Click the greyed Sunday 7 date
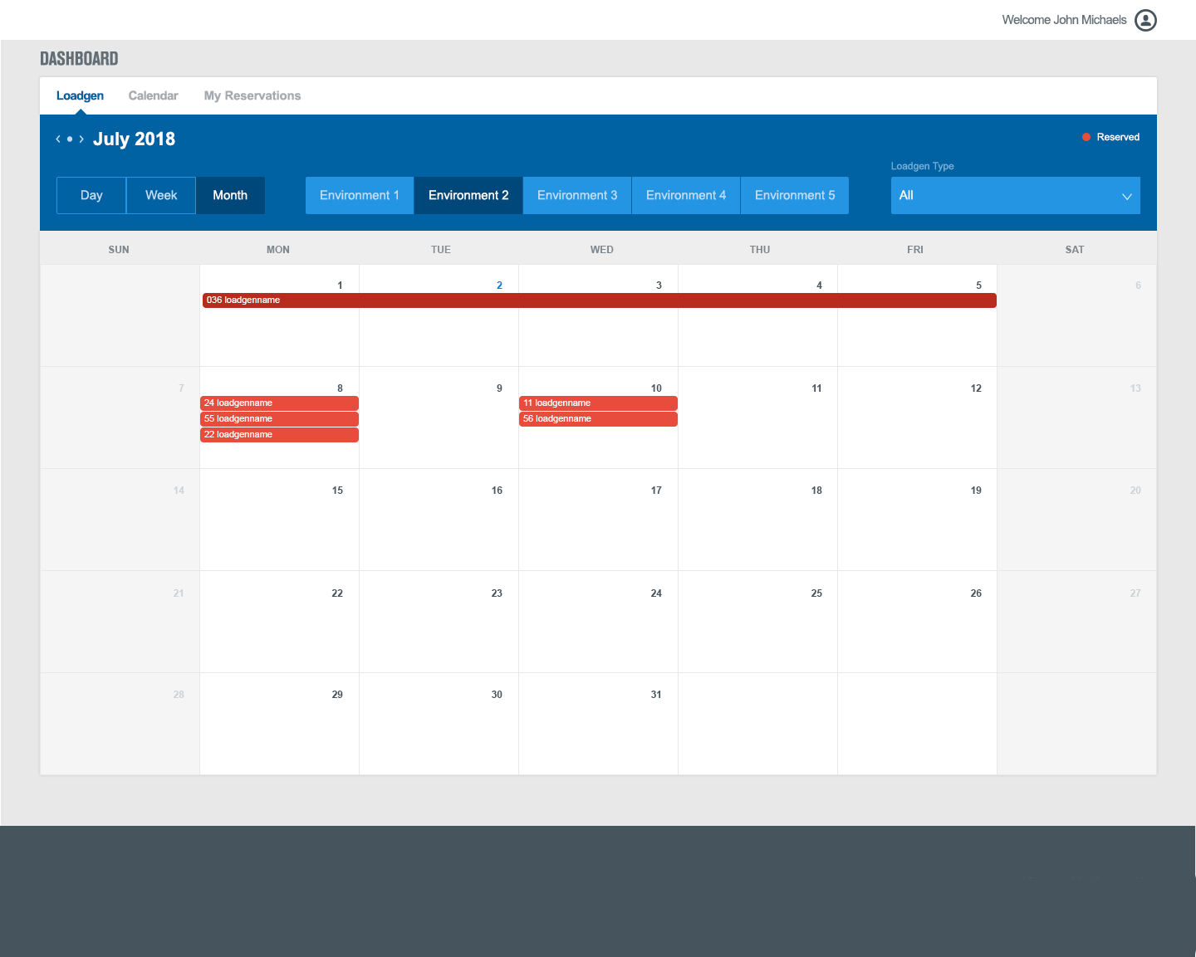Viewport: 1196px width, 957px height. pos(181,388)
